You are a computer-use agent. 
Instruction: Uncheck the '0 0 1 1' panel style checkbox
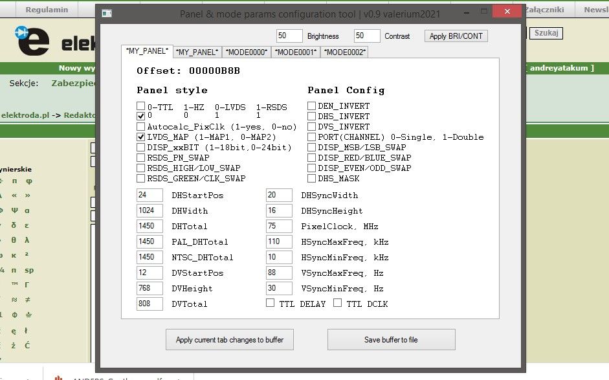coord(140,116)
